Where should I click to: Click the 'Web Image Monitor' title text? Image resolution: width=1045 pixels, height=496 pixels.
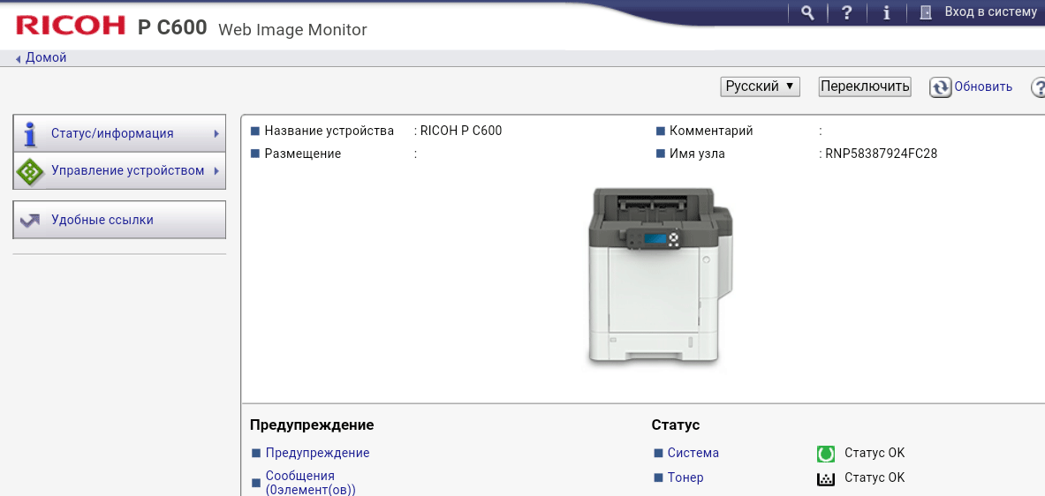[292, 29]
